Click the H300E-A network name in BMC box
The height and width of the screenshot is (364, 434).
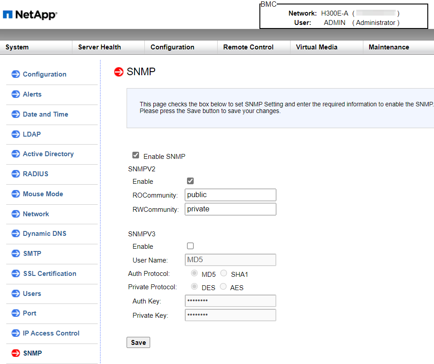[334, 13]
